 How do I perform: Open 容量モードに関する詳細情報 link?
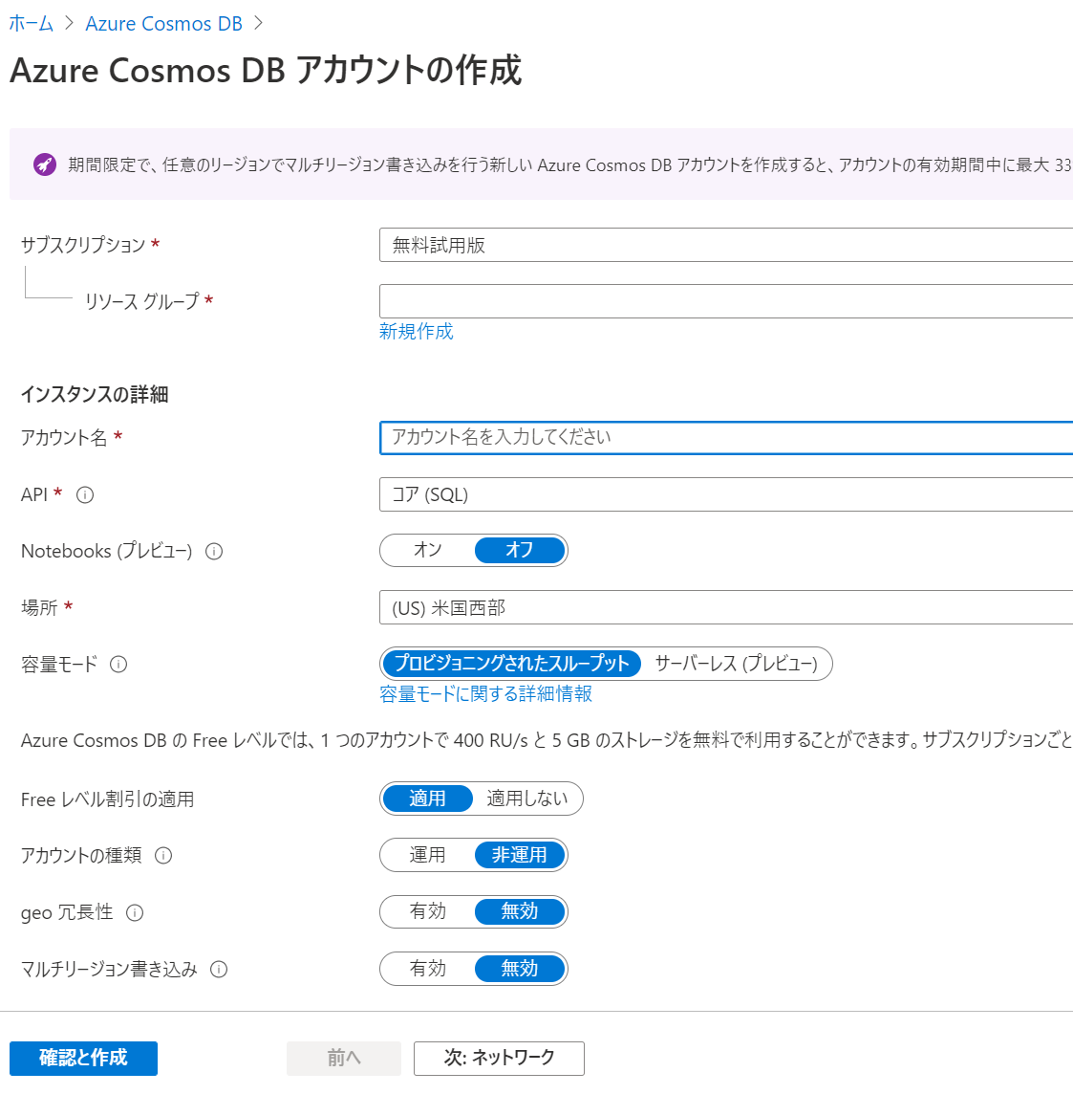(x=486, y=694)
